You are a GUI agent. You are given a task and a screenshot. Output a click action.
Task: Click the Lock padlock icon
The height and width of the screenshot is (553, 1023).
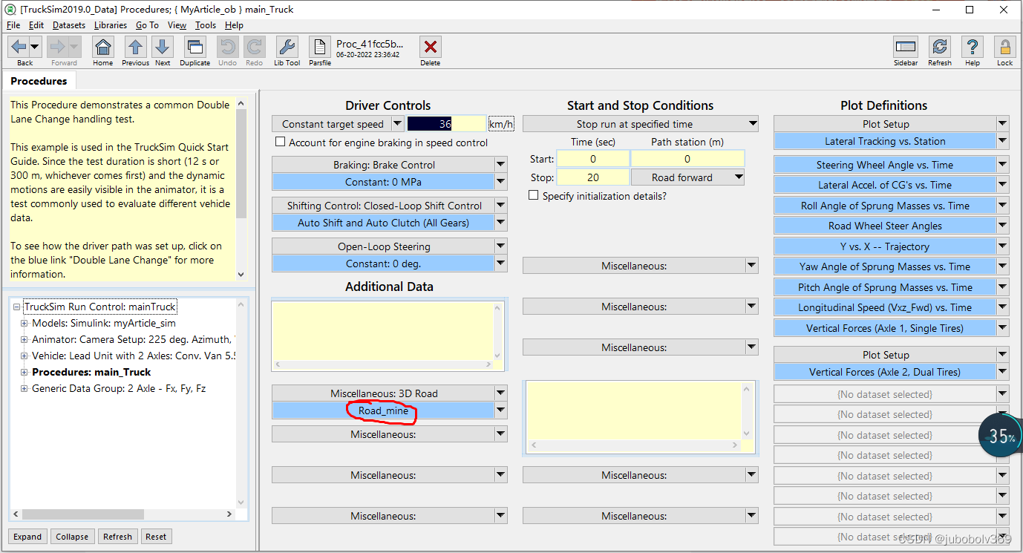click(1004, 47)
